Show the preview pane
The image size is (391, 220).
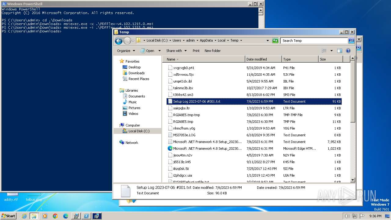[340, 51]
